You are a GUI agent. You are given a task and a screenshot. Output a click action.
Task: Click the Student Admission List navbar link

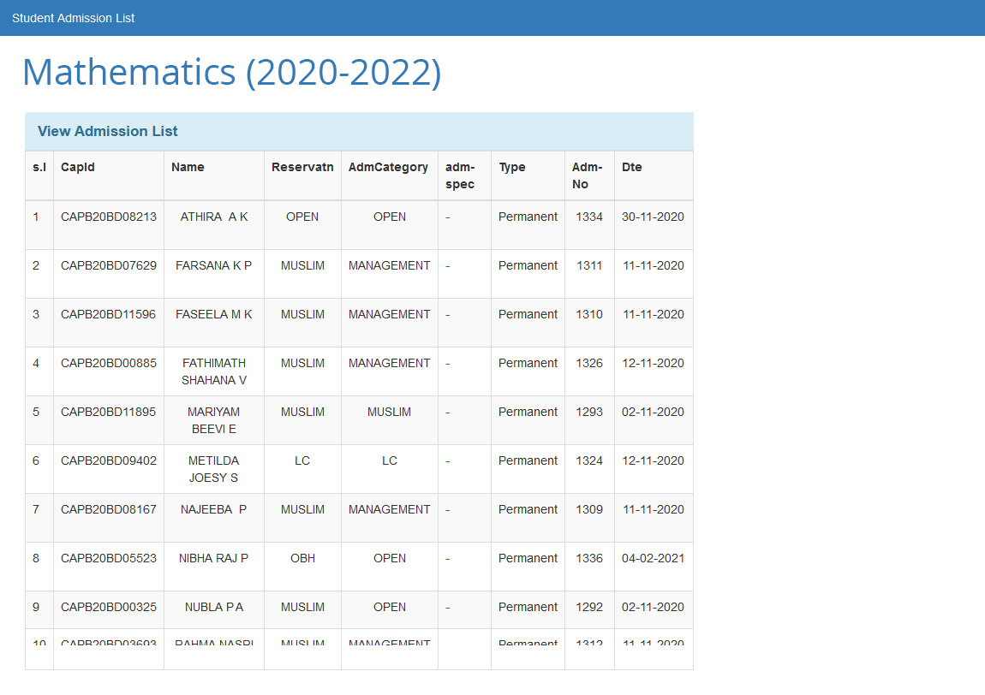coord(73,18)
